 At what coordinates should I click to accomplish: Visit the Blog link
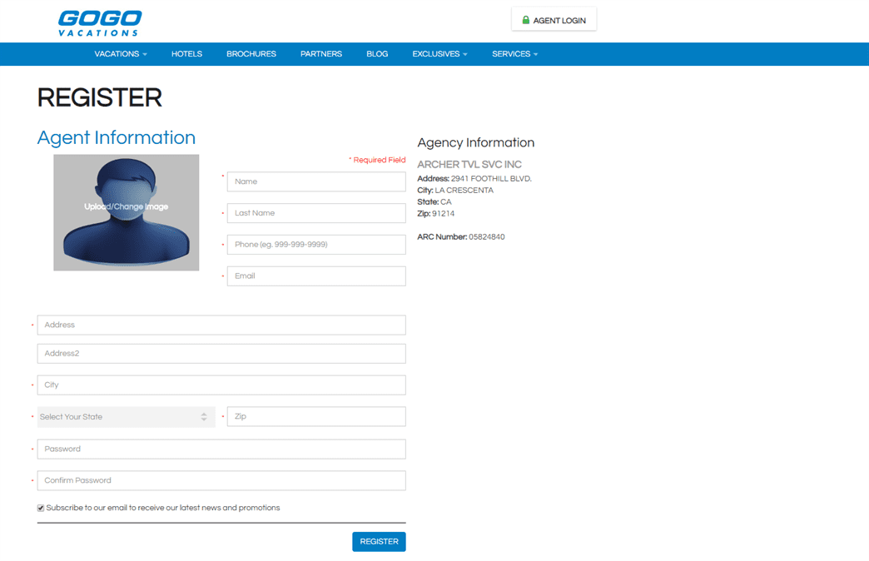[377, 54]
